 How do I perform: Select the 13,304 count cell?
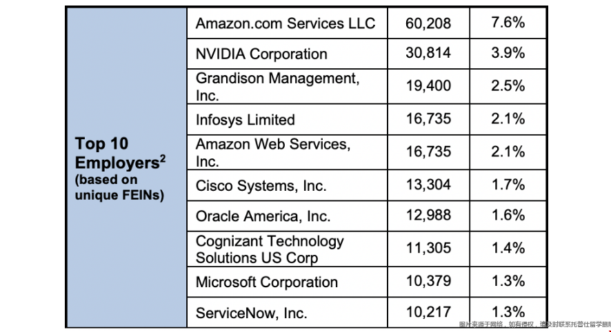click(428, 185)
